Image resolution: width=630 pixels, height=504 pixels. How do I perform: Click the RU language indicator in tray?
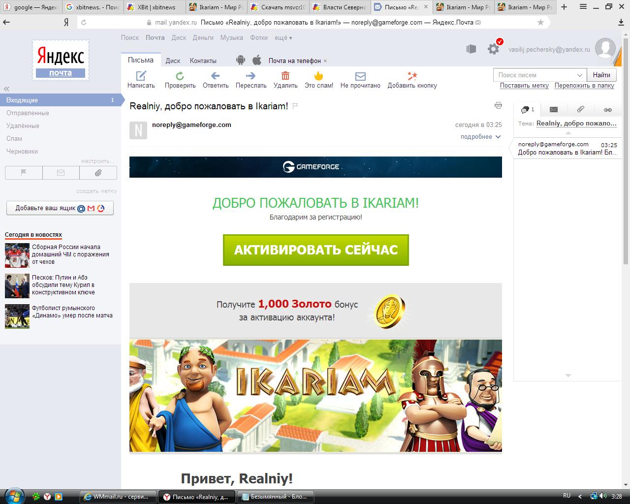[x=567, y=496]
